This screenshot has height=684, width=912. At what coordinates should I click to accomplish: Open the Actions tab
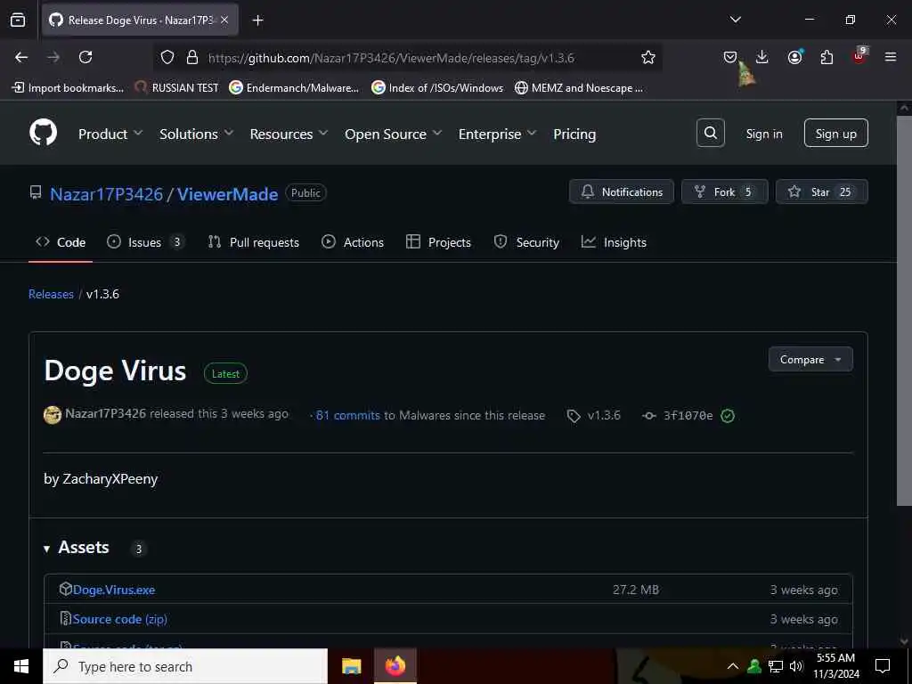[353, 242]
